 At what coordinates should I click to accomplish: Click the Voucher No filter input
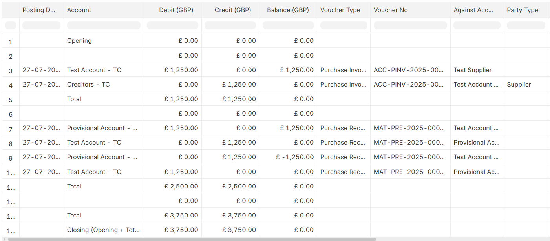pyautogui.click(x=410, y=25)
